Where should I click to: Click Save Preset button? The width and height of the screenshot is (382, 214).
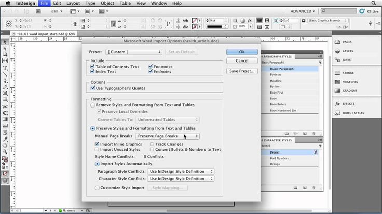242,71
